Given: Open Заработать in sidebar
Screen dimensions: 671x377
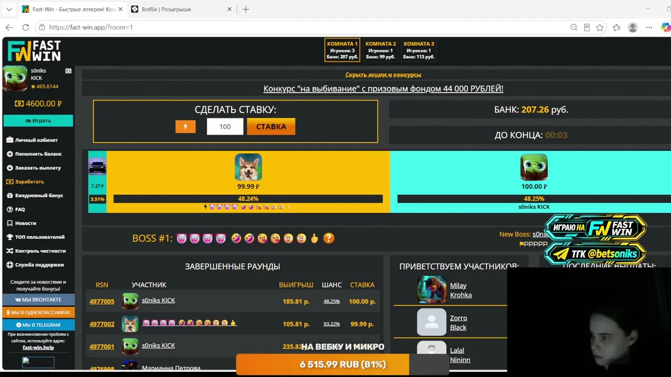Looking at the screenshot, I should point(26,182).
